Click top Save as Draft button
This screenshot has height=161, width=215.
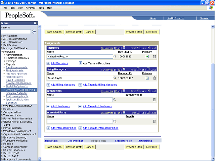tap(74, 32)
